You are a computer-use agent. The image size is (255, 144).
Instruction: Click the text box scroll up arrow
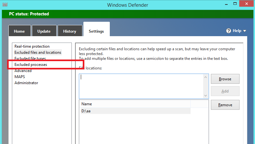click(205, 77)
